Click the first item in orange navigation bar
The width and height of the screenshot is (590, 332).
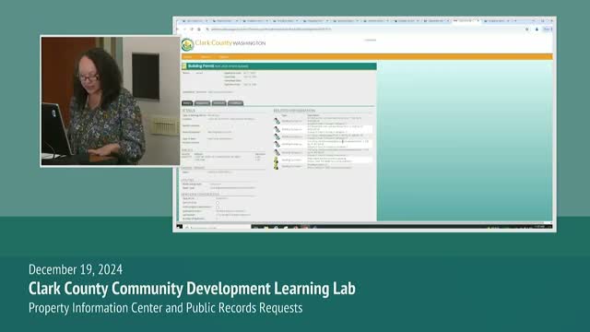coord(187,57)
